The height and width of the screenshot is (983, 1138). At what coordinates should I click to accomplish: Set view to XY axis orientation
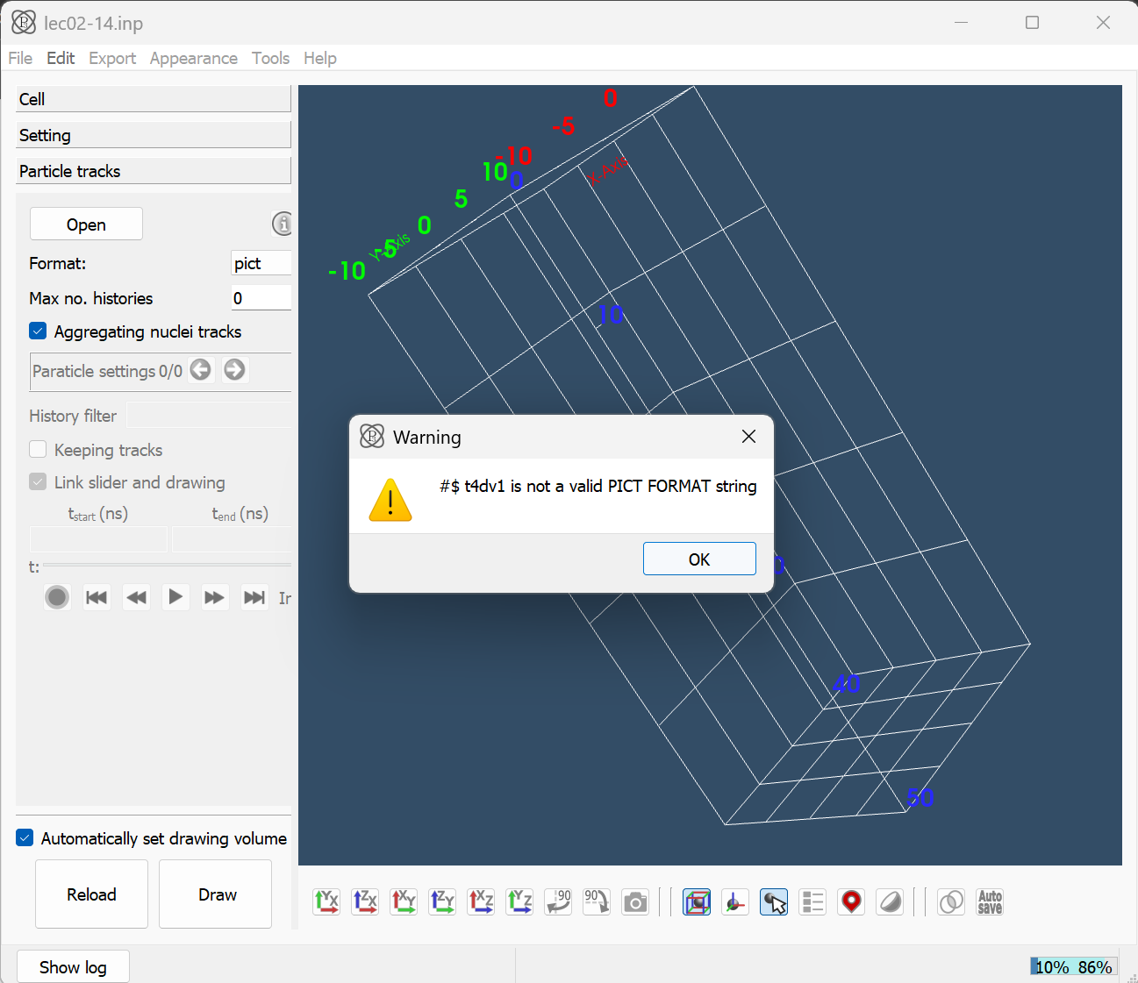404,901
